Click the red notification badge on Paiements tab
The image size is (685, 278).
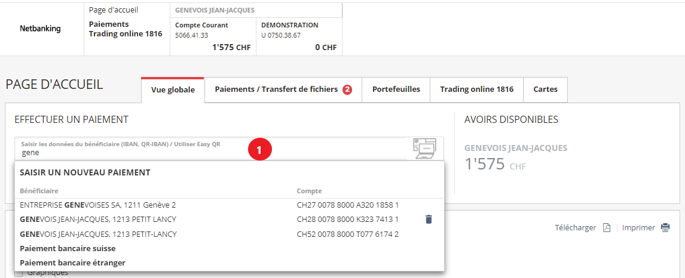pyautogui.click(x=347, y=89)
